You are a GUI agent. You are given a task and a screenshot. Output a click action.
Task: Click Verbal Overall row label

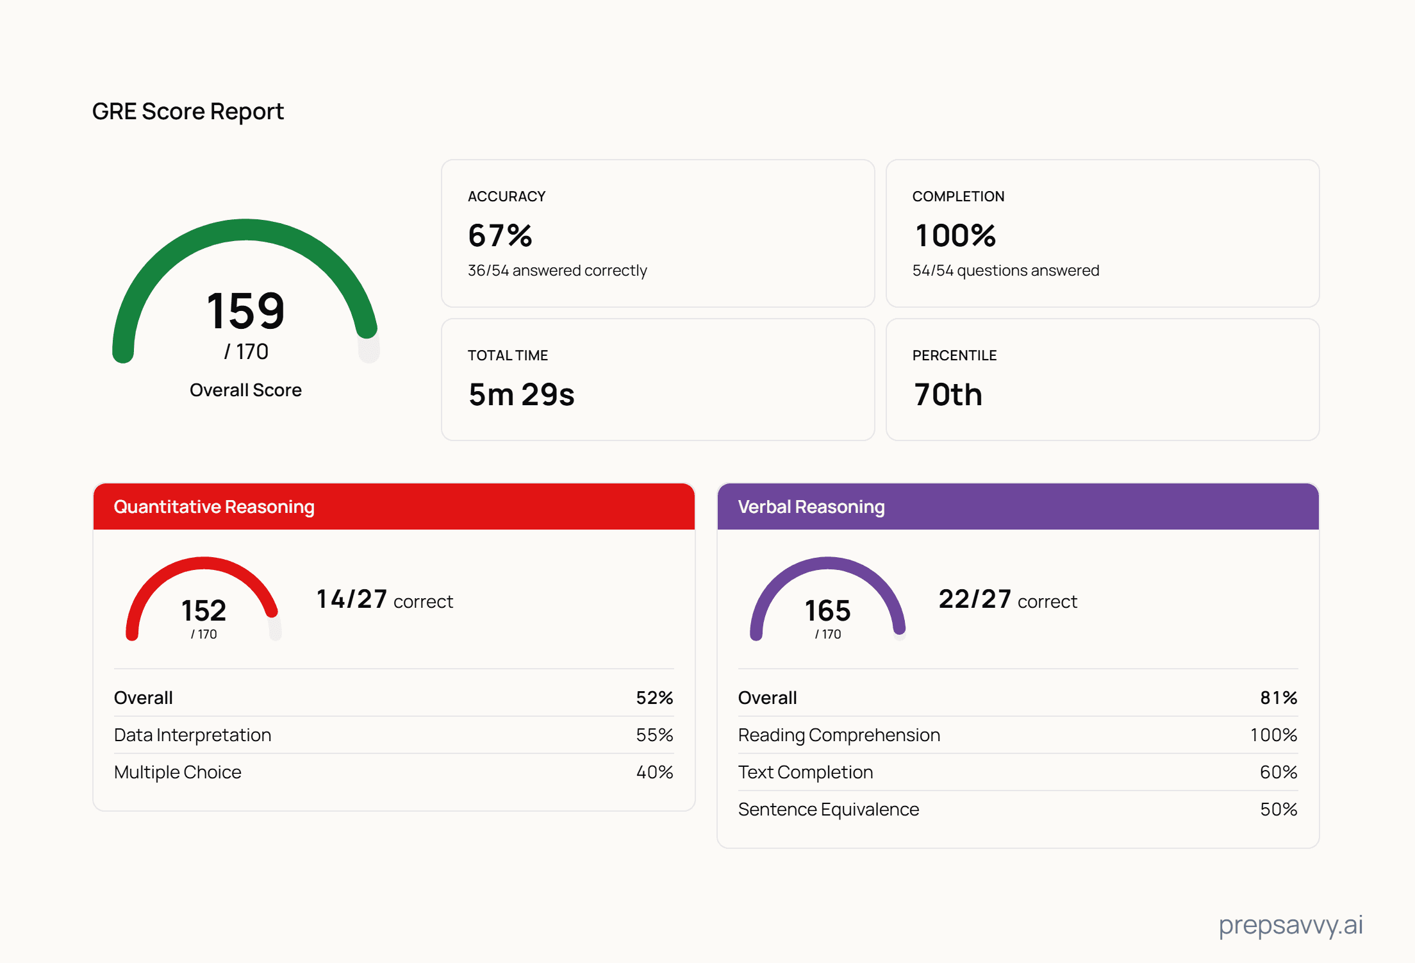768,698
